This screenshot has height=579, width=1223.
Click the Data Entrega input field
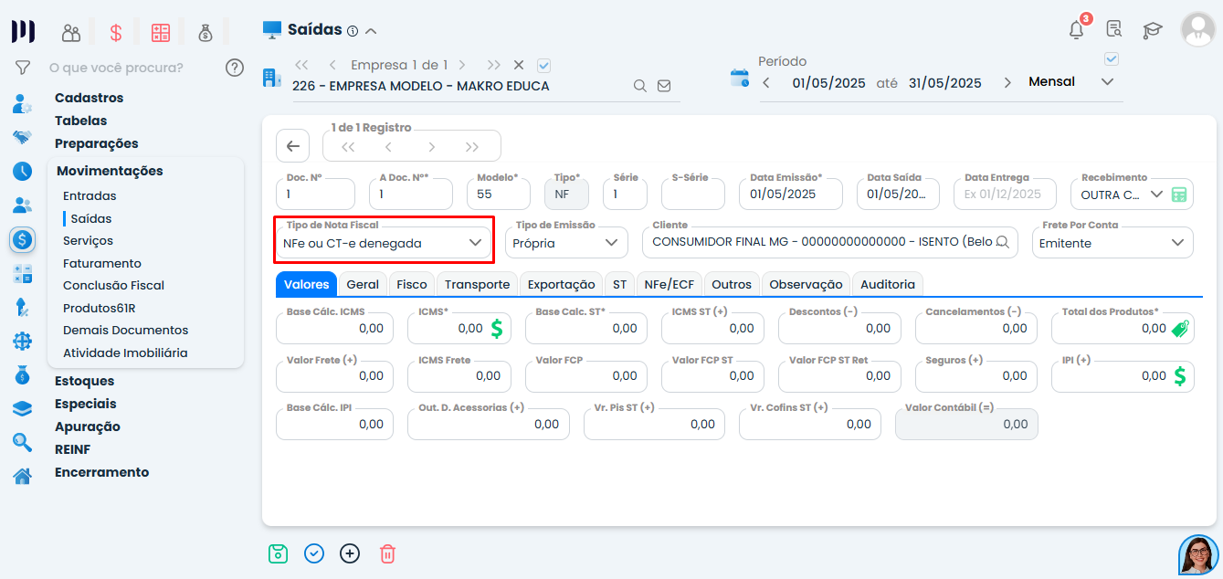1001,195
